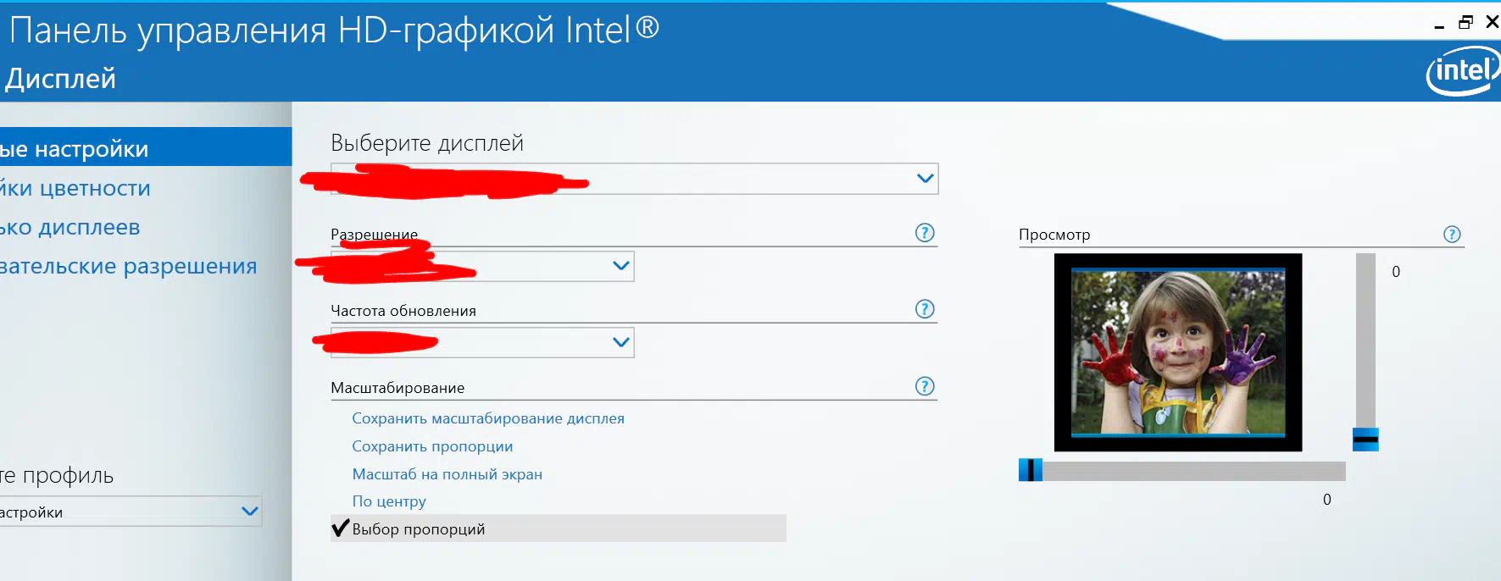Click the Просмотр heading text
The image size is (1501, 581).
[x=1054, y=235]
